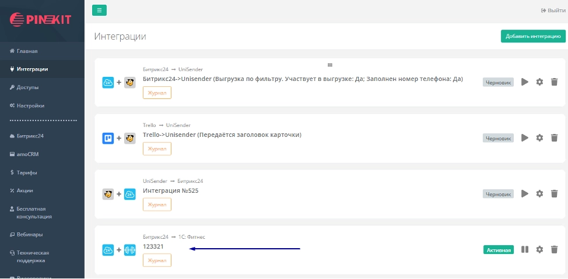Click Битрикс24 → UniSender label
Screen dimensions: 568x279
click(173, 69)
